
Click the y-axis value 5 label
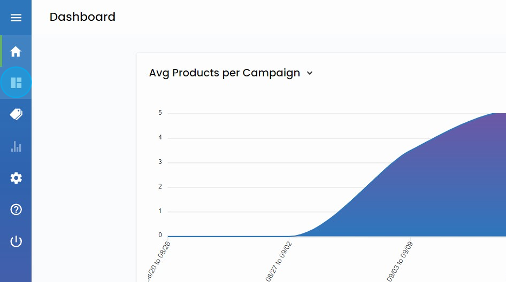(x=160, y=113)
